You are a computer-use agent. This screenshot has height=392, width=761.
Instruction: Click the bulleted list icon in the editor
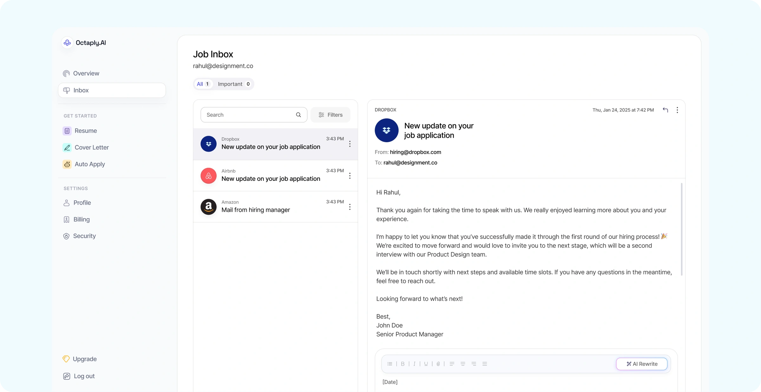pos(390,364)
